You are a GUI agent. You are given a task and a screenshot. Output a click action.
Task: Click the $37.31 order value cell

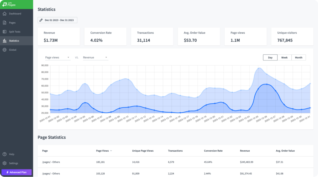coord(279,162)
